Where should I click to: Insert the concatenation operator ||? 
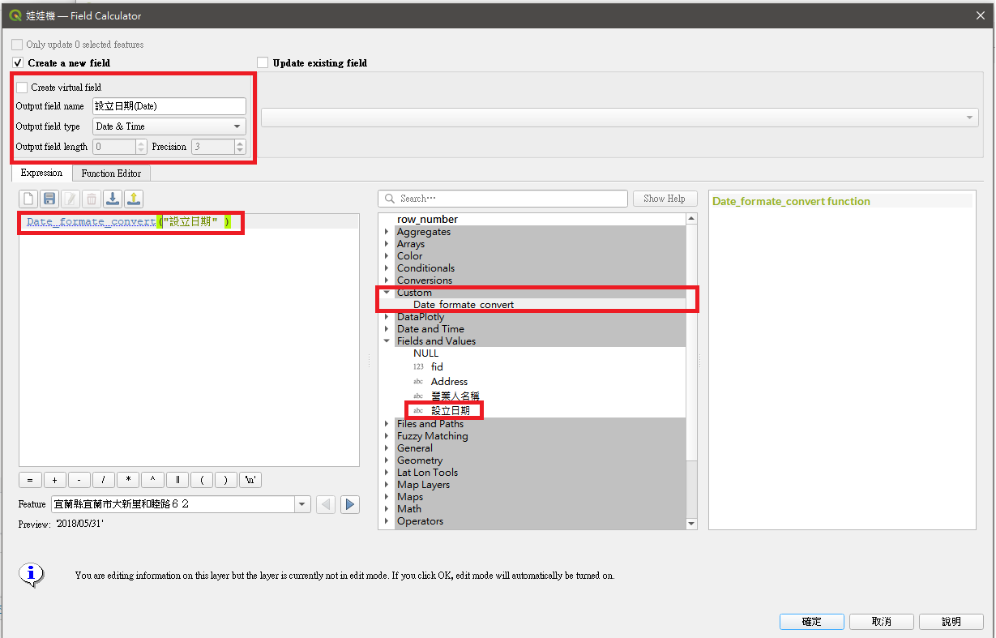point(177,479)
